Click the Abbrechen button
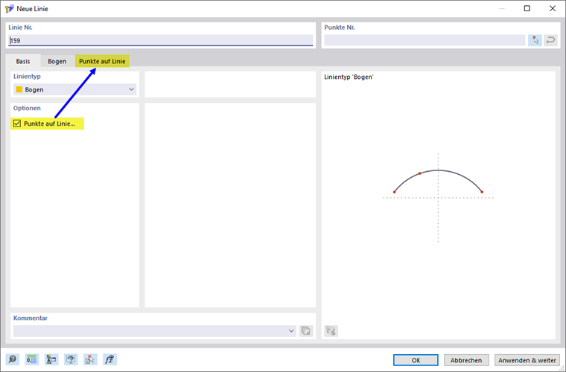Image resolution: width=566 pixels, height=372 pixels. click(x=466, y=360)
